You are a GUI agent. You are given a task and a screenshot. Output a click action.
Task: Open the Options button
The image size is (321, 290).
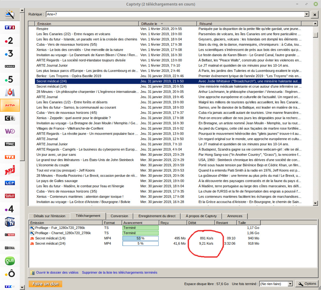pyautogui.click(x=307, y=284)
